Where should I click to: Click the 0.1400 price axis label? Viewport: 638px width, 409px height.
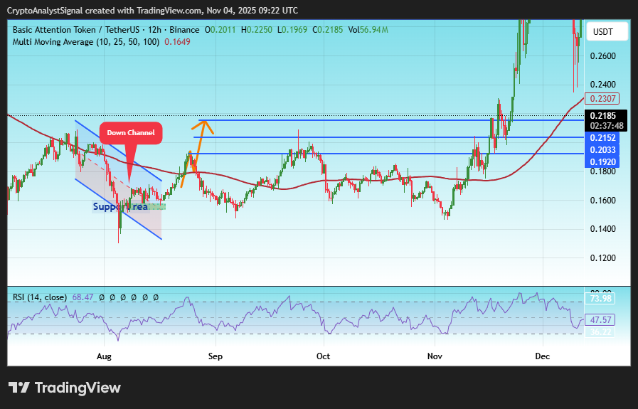tap(603, 229)
